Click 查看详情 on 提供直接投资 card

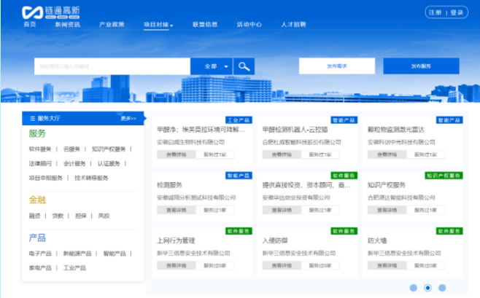[282, 210]
